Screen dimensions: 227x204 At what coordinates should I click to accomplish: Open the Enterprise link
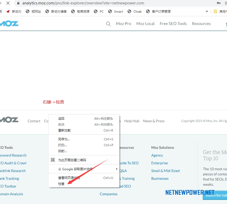pyautogui.click(x=159, y=163)
